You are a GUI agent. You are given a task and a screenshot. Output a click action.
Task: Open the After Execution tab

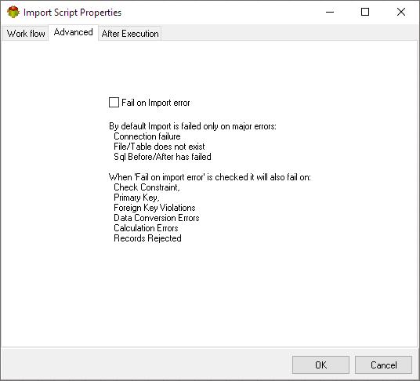tap(130, 34)
